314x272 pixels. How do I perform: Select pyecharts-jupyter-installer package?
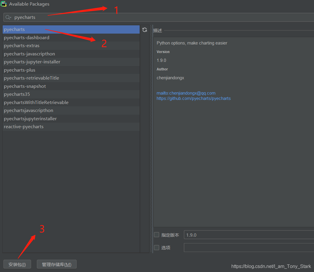click(x=71, y=62)
